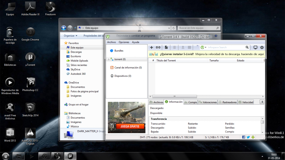285x160 pixels.
Task: Click the remote devices monitor icon
Action: [x=255, y=48]
